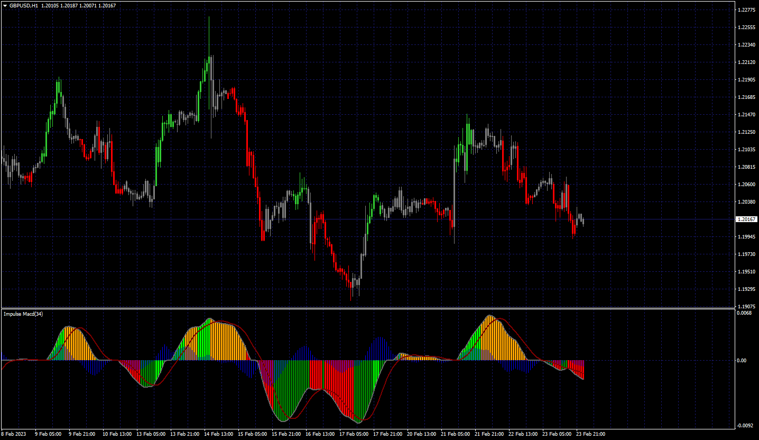Click the -0.0092 indicator scale value

tap(745, 425)
